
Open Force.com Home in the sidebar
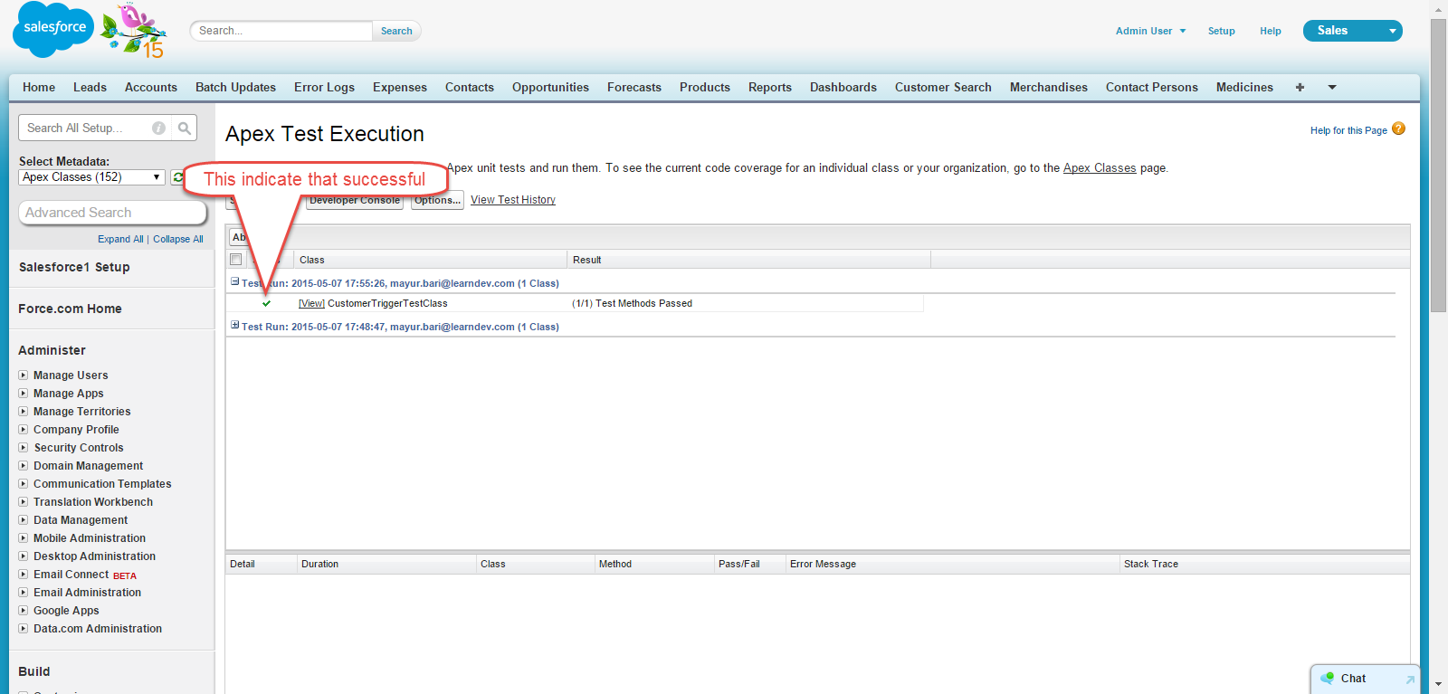tap(70, 309)
